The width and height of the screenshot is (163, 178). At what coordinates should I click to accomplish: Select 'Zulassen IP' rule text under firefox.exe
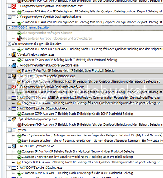click(69, 60)
